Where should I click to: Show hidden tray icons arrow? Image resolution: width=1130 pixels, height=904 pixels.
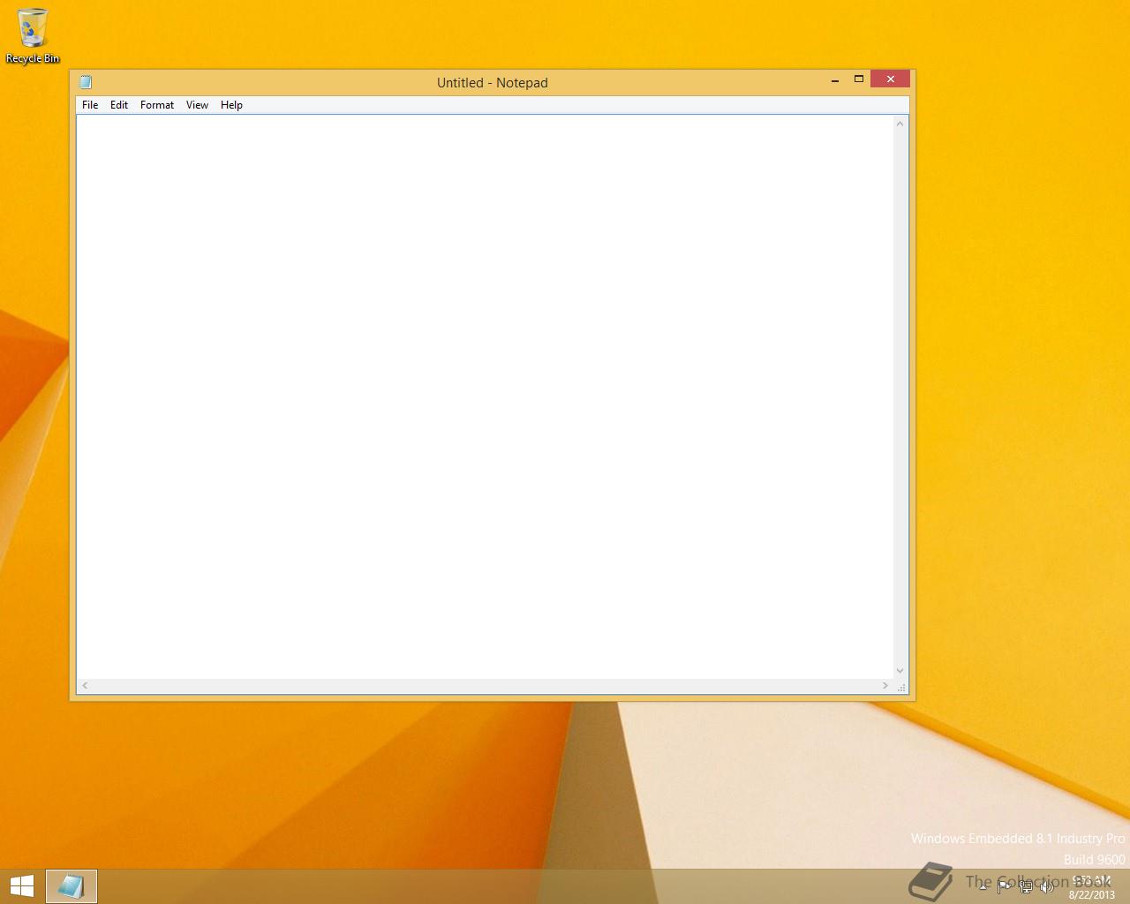point(983,887)
